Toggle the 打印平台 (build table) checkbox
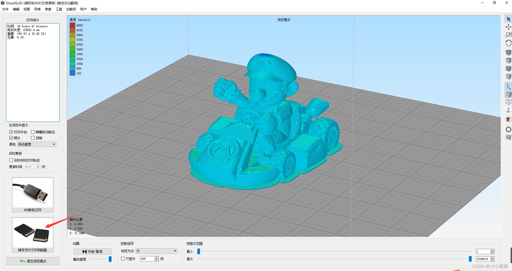The height and width of the screenshot is (271, 512). [11, 132]
